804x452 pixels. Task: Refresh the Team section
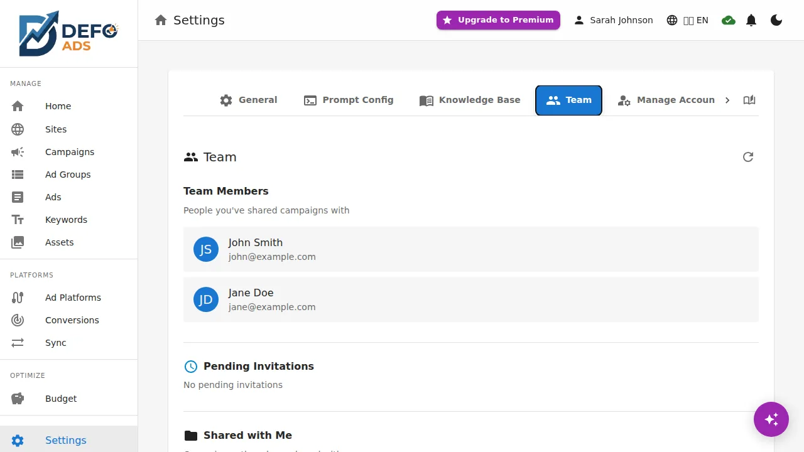pyautogui.click(x=747, y=157)
